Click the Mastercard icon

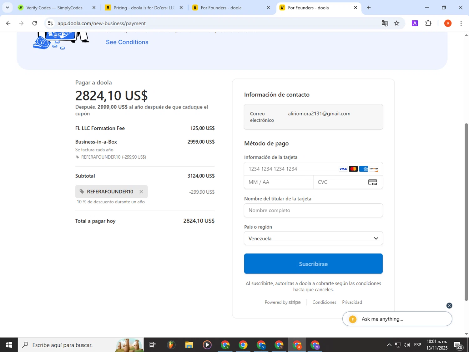click(x=353, y=169)
